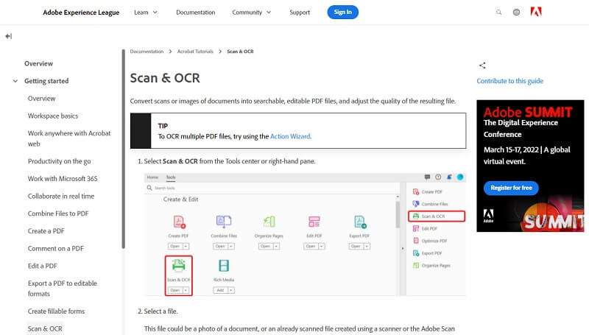This screenshot has width=589, height=335.
Task: Open Collaborate in real time
Action: click(x=61, y=196)
